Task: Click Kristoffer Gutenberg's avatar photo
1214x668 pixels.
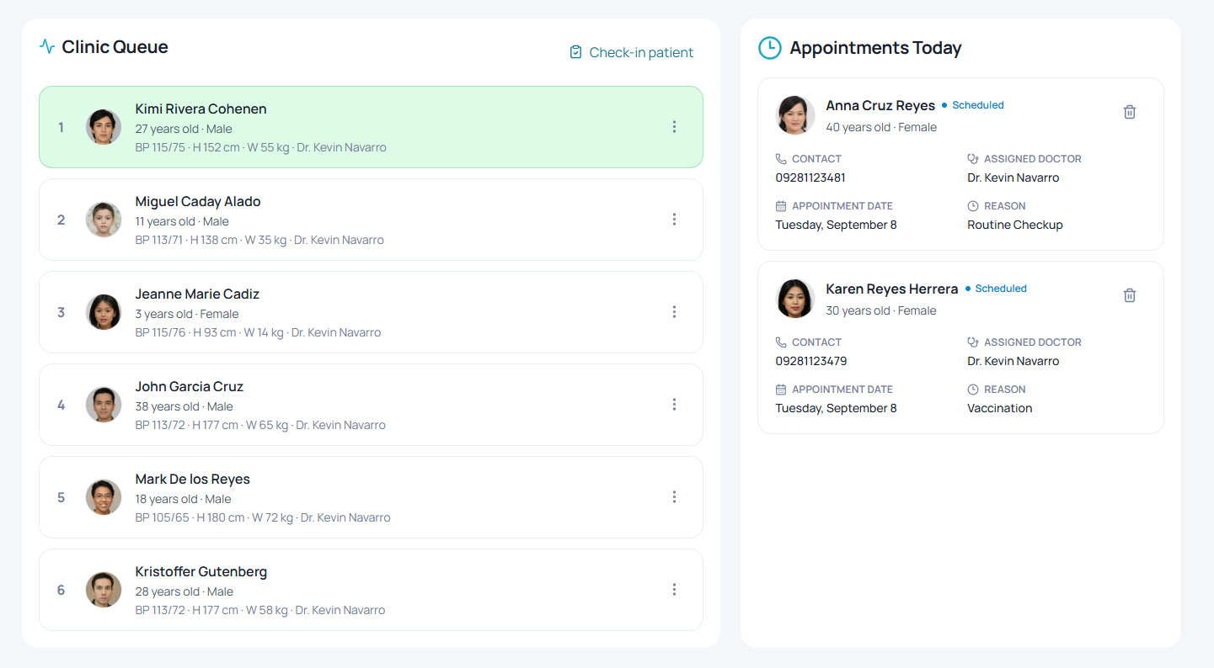Action: coord(104,590)
